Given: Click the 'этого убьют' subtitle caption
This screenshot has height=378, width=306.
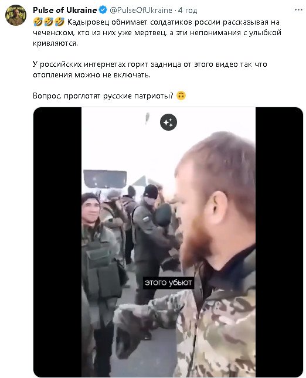Looking at the screenshot, I should [x=168, y=282].
